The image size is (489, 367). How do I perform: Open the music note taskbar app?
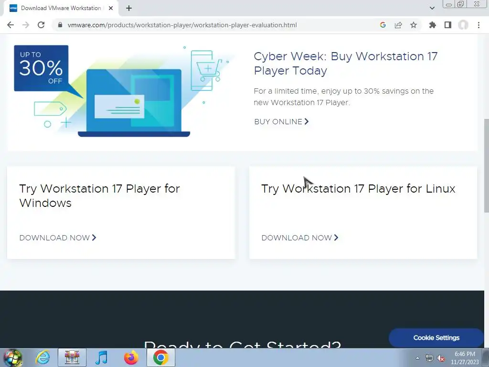coord(101,358)
